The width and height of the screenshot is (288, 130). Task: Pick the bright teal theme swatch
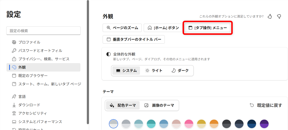151,124
